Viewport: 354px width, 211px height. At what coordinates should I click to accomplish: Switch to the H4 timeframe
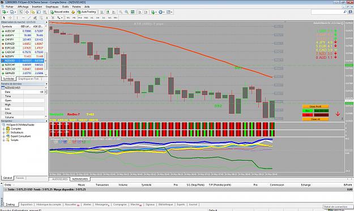click(97, 18)
